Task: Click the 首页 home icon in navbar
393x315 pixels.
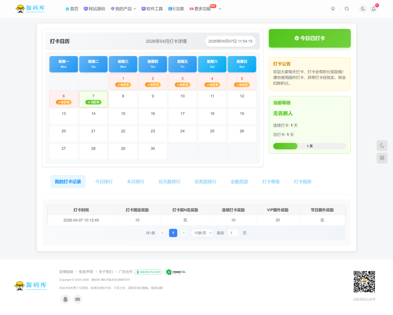Action: [x=67, y=8]
